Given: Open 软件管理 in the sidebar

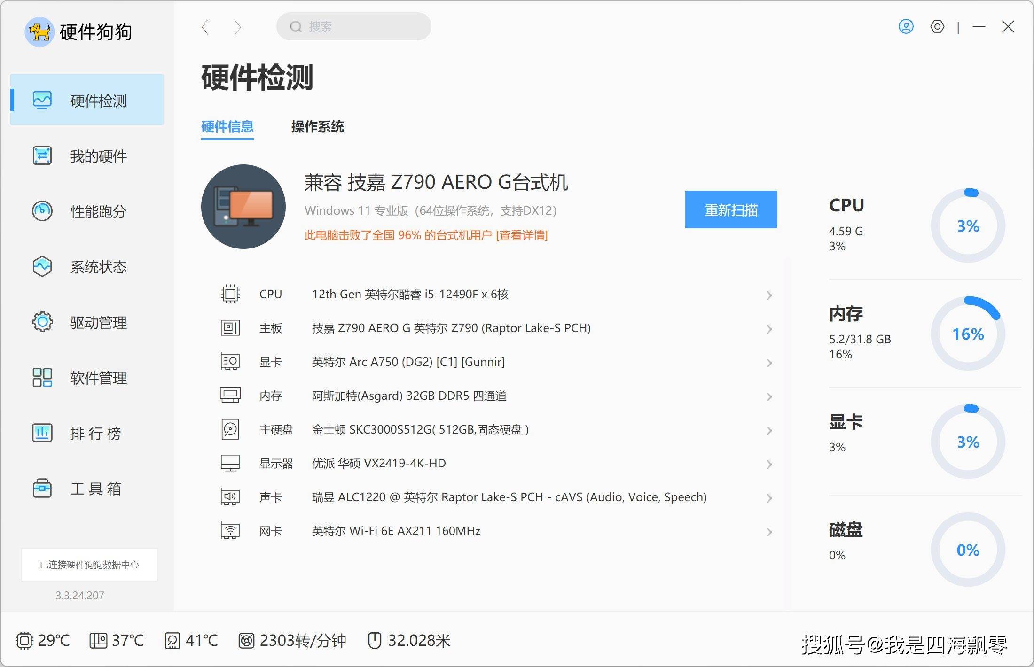Looking at the screenshot, I should (x=87, y=377).
